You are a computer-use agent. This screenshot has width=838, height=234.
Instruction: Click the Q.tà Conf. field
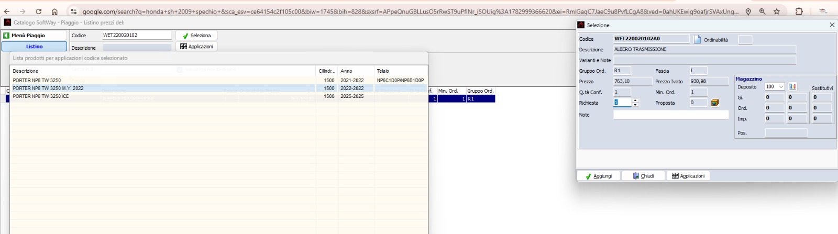(x=622, y=92)
